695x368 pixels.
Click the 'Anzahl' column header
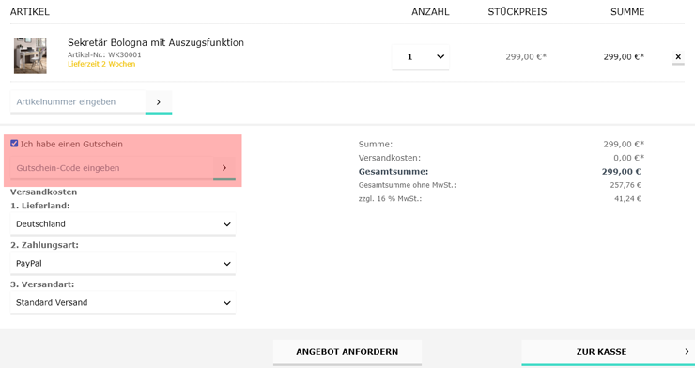pyautogui.click(x=430, y=12)
